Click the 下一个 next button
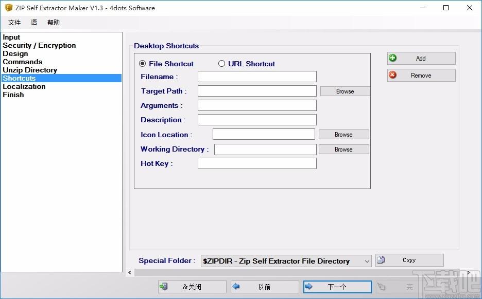Viewport: 482px width, 299px height. click(x=337, y=287)
